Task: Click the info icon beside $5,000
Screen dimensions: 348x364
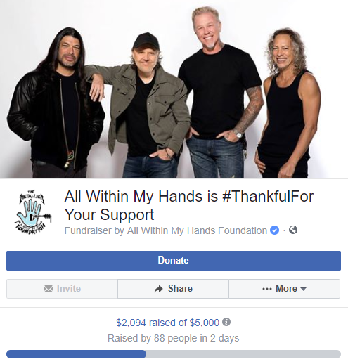Action: [x=226, y=322]
